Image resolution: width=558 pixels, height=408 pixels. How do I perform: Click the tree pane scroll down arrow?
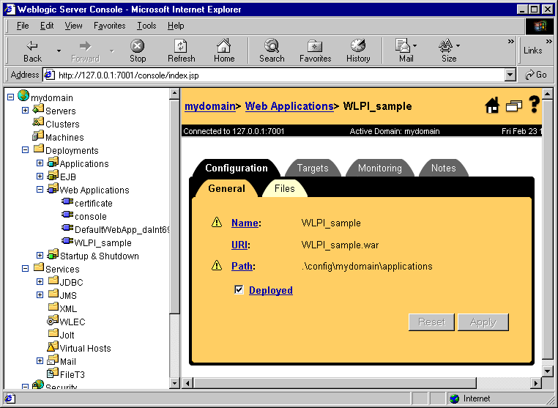(174, 383)
